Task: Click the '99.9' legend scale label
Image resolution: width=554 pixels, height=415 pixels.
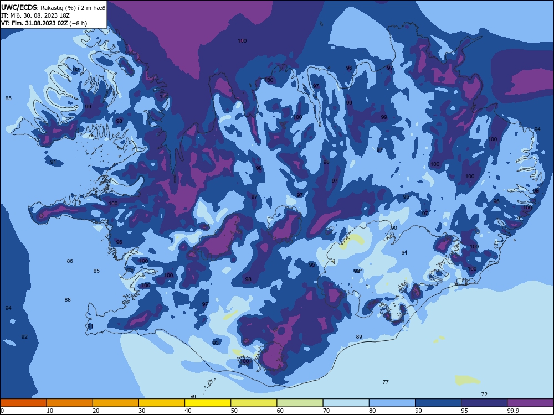Action: [513, 411]
